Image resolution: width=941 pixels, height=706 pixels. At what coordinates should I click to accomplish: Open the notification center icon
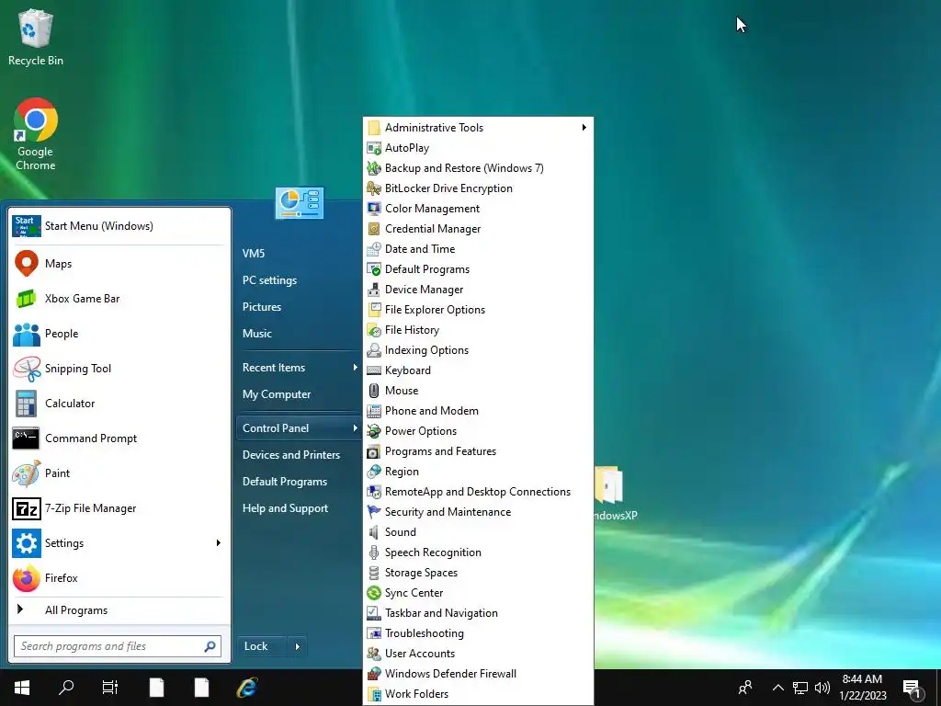[x=912, y=688]
